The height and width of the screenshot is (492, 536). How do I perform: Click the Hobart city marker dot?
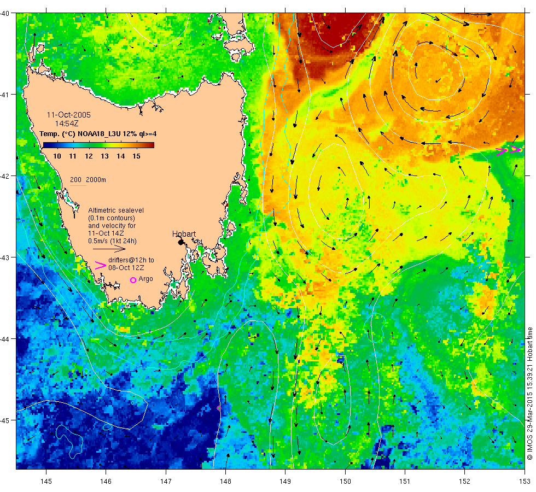point(181,242)
